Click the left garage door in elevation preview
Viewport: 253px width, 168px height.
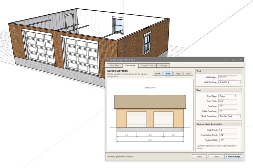(137, 119)
